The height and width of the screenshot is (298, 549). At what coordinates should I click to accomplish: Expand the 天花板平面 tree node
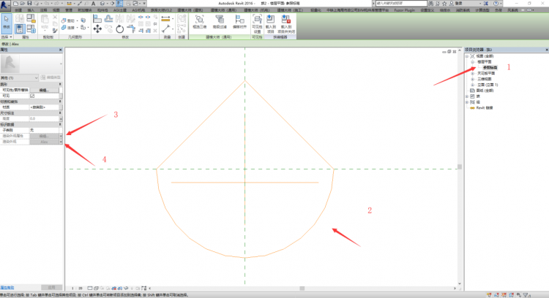(473, 74)
